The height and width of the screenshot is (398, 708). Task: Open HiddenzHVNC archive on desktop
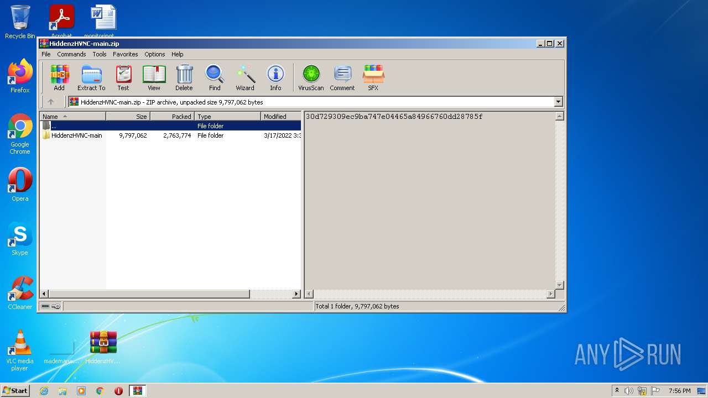tap(103, 347)
